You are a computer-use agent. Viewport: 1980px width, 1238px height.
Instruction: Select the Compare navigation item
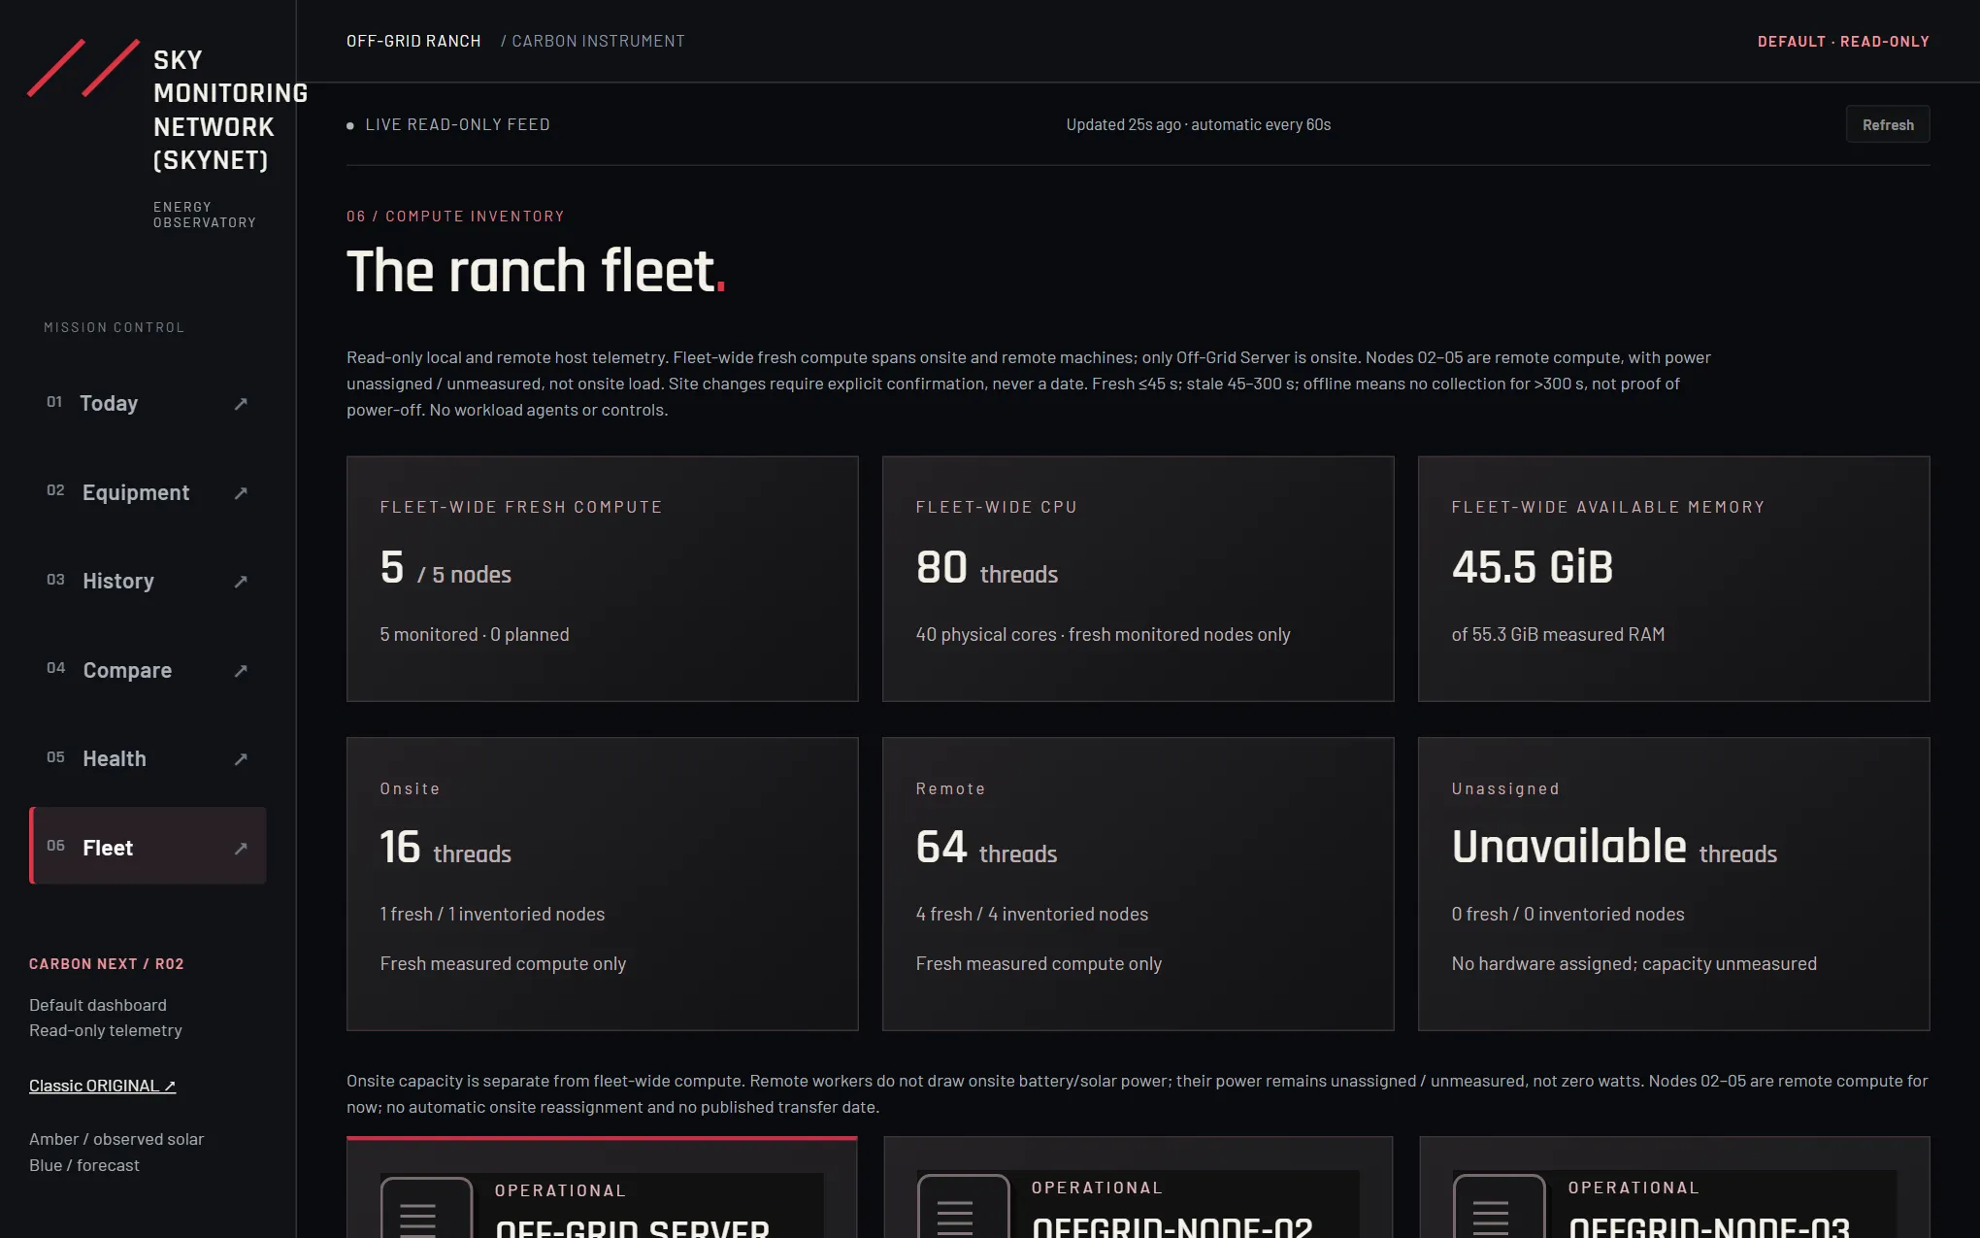point(148,670)
